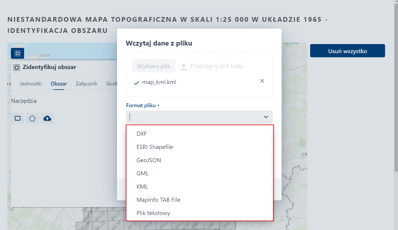Click the cloud upload tool under Narzędzia
The image size is (398, 230).
(47, 118)
